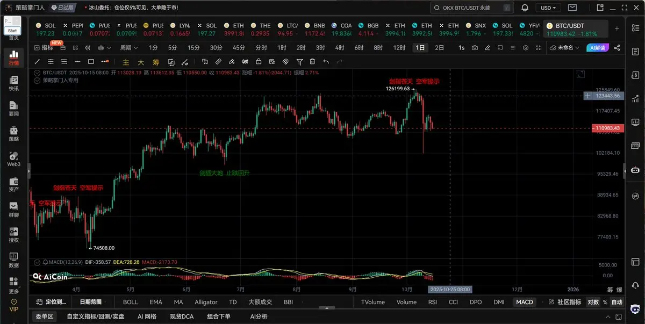Click the AI解读 button
645x324 pixels.
[x=597, y=48]
